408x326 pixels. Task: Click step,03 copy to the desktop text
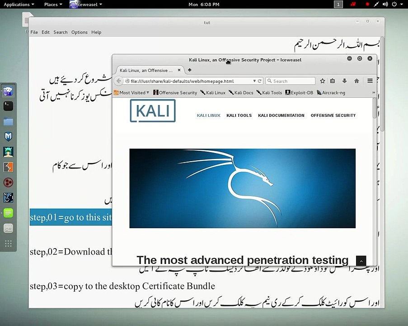[x=122, y=286]
